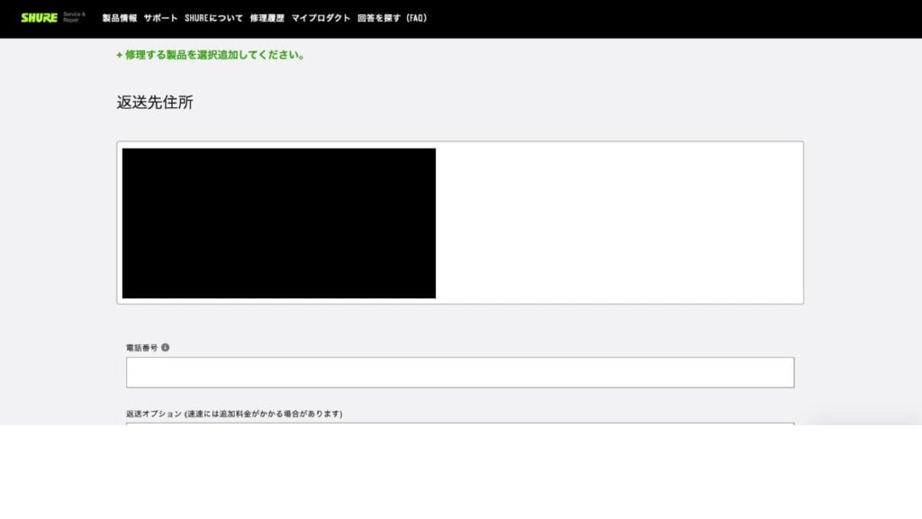Click the green plus sign before 修理する製品
The width and height of the screenshot is (922, 519).
[x=119, y=55]
